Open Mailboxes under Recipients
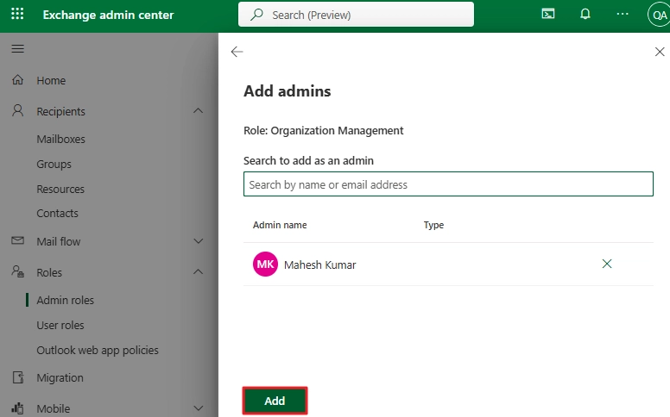670x417 pixels. (x=60, y=139)
